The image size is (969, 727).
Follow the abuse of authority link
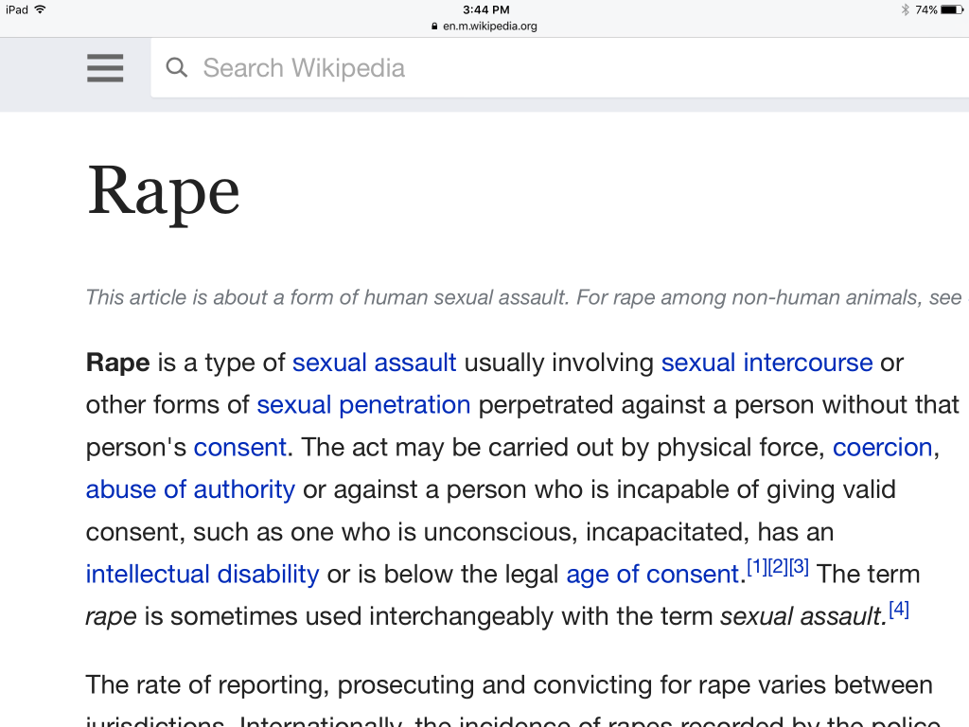pyautogui.click(x=190, y=489)
